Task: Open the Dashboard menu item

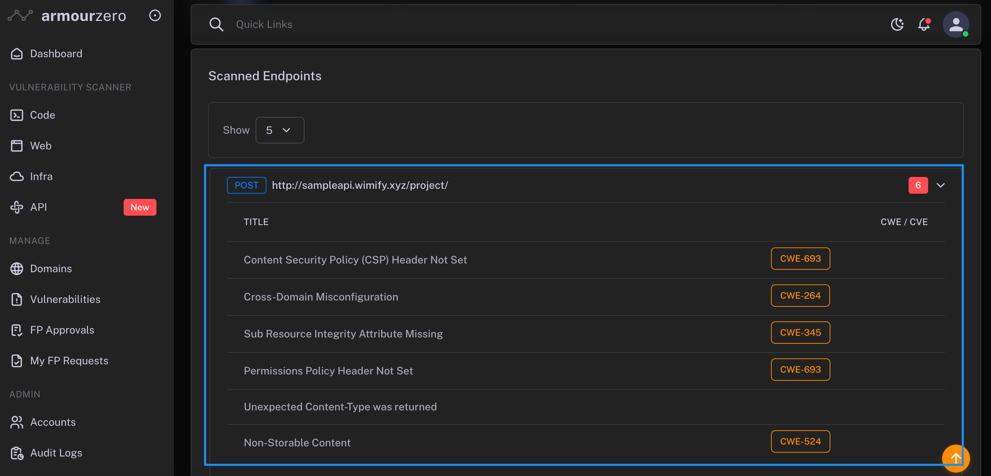Action: (56, 53)
